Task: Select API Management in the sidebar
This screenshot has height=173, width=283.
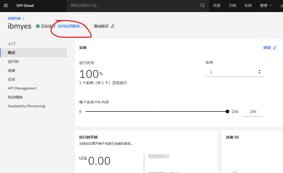Action: (x=34, y=88)
